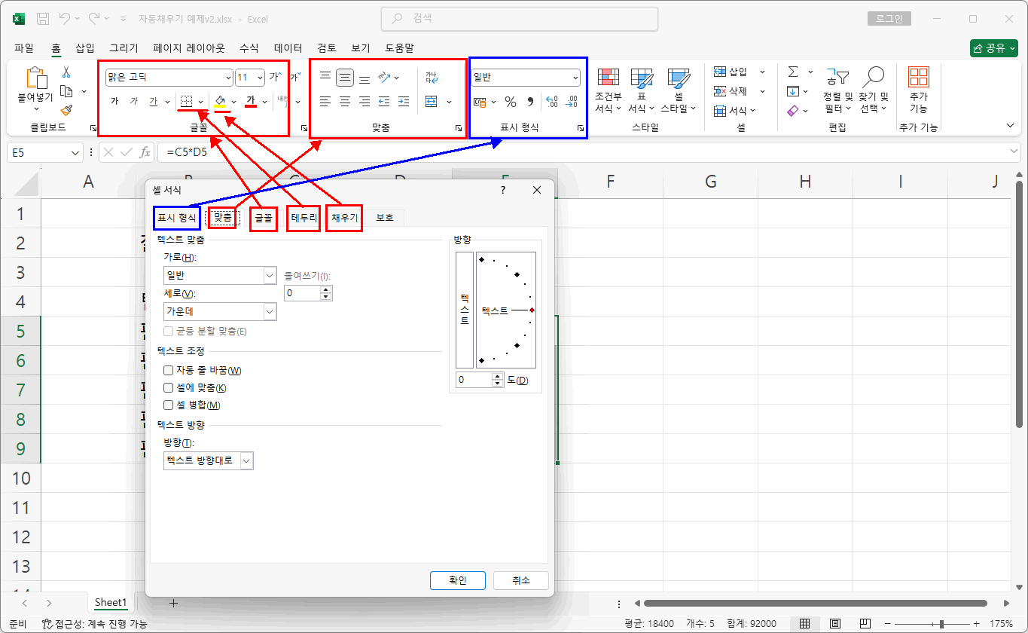1028x633 pixels.
Task: Click the Comma Style icon
Action: [529, 102]
